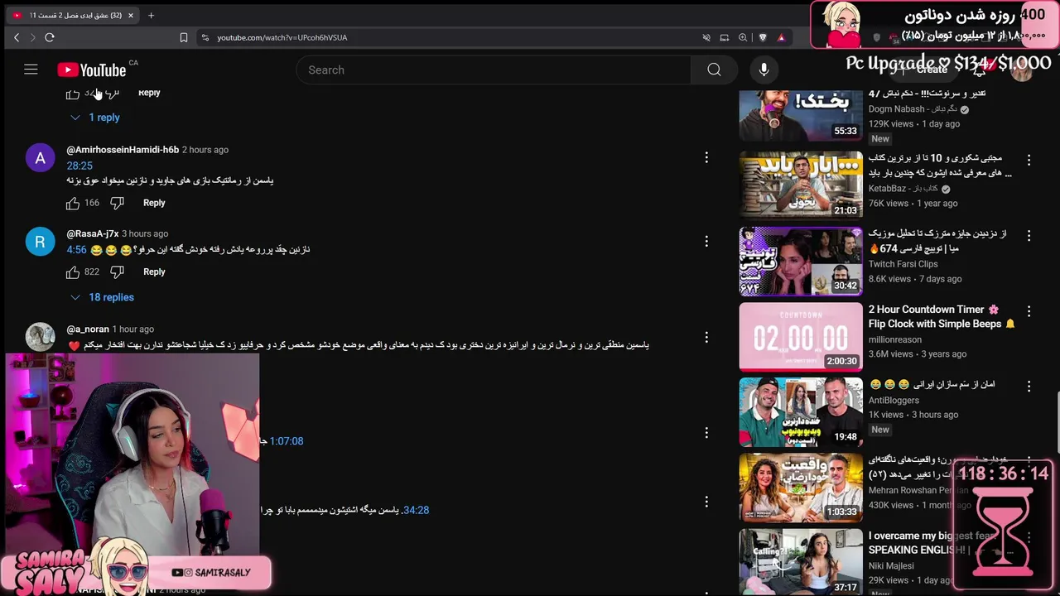Open the AntiBloggers channel name
This screenshot has width=1060, height=596.
(x=894, y=400)
